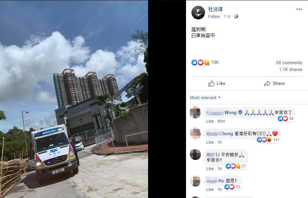
Task: Click the Share arrow button
Action: 274,84
